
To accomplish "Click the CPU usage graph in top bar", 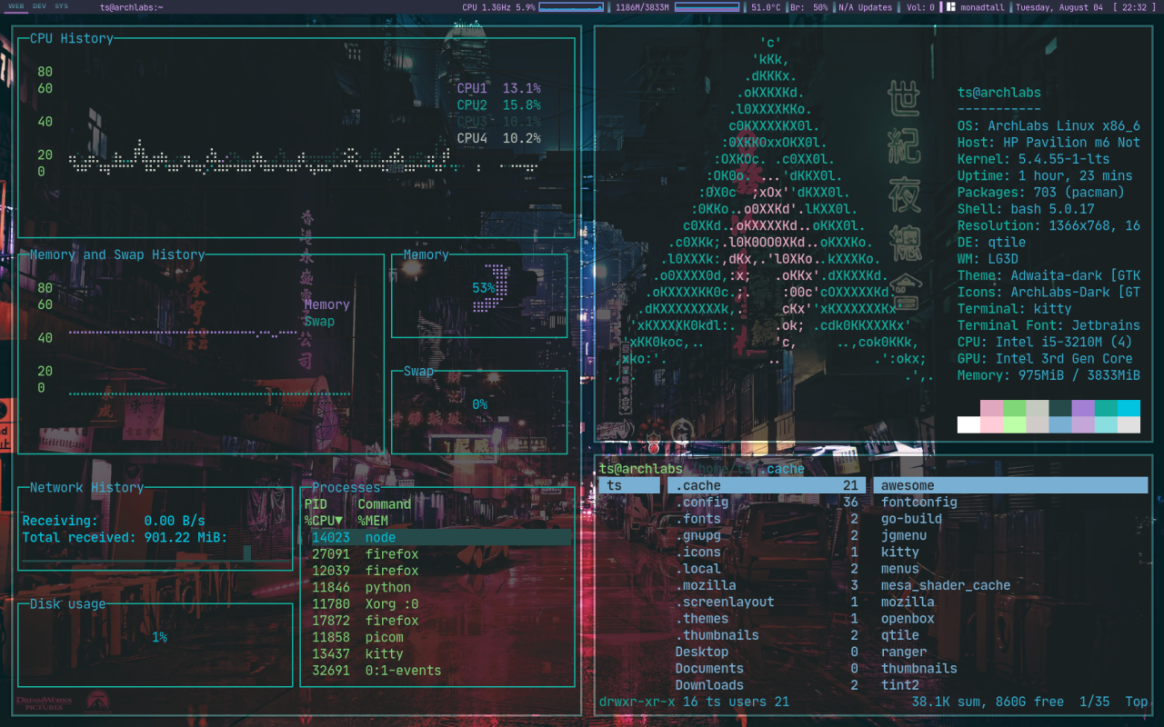I will (570, 7).
